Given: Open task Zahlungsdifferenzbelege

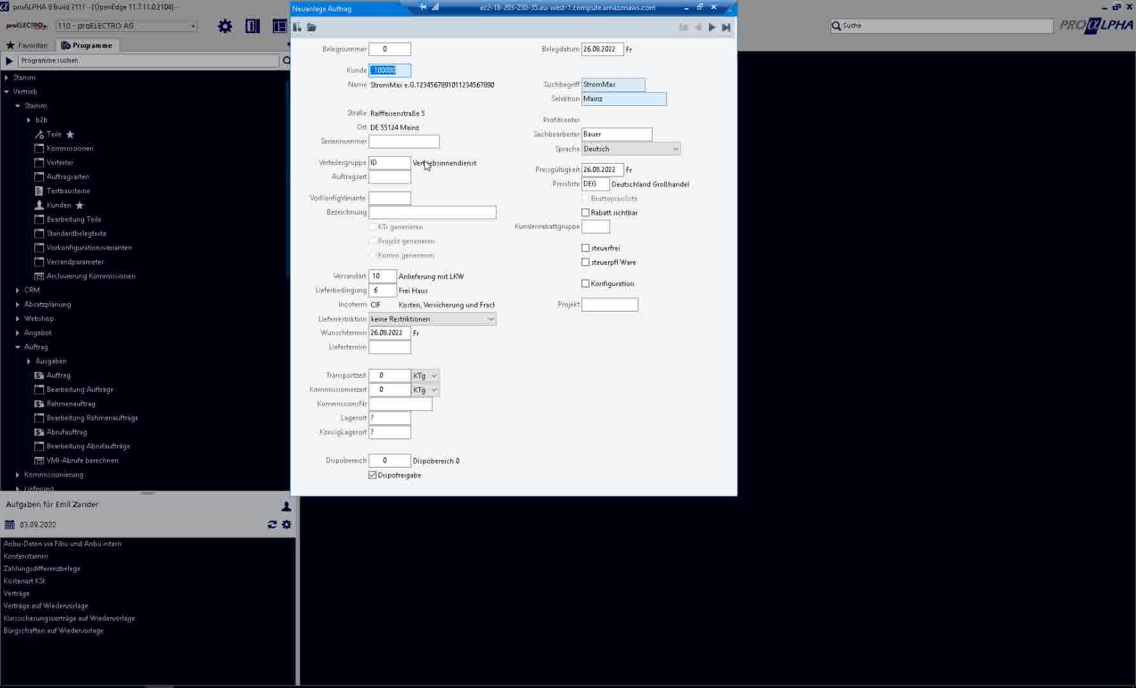Looking at the screenshot, I should coord(42,569).
